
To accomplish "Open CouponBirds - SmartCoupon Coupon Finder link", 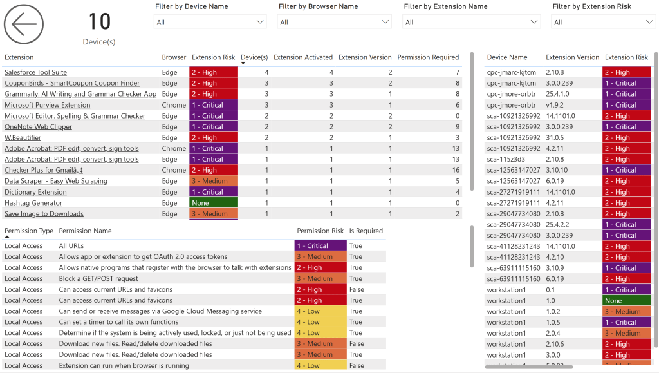I will pos(72,83).
